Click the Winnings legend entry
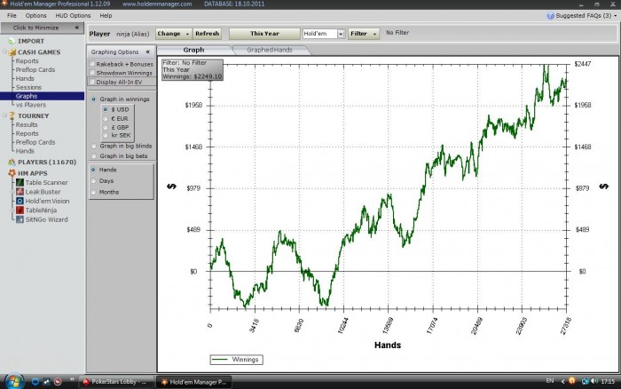Image resolution: width=621 pixels, height=389 pixels. [237, 360]
